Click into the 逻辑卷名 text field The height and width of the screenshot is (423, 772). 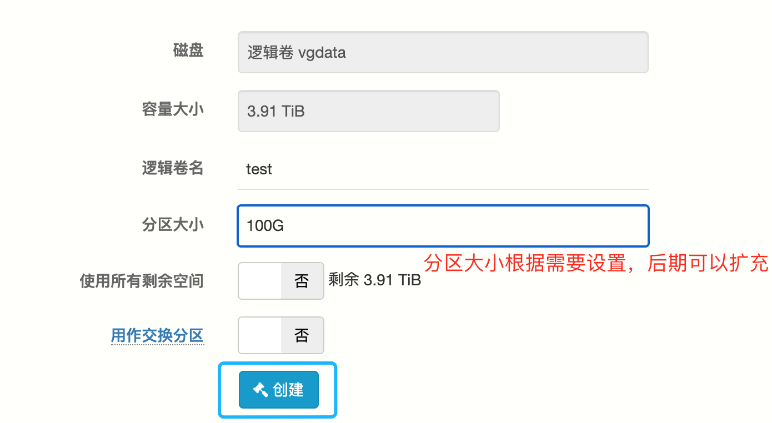443,169
